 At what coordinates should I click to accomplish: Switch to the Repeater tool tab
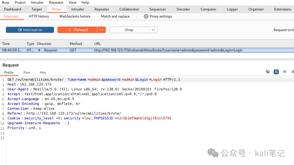(x=102, y=9)
